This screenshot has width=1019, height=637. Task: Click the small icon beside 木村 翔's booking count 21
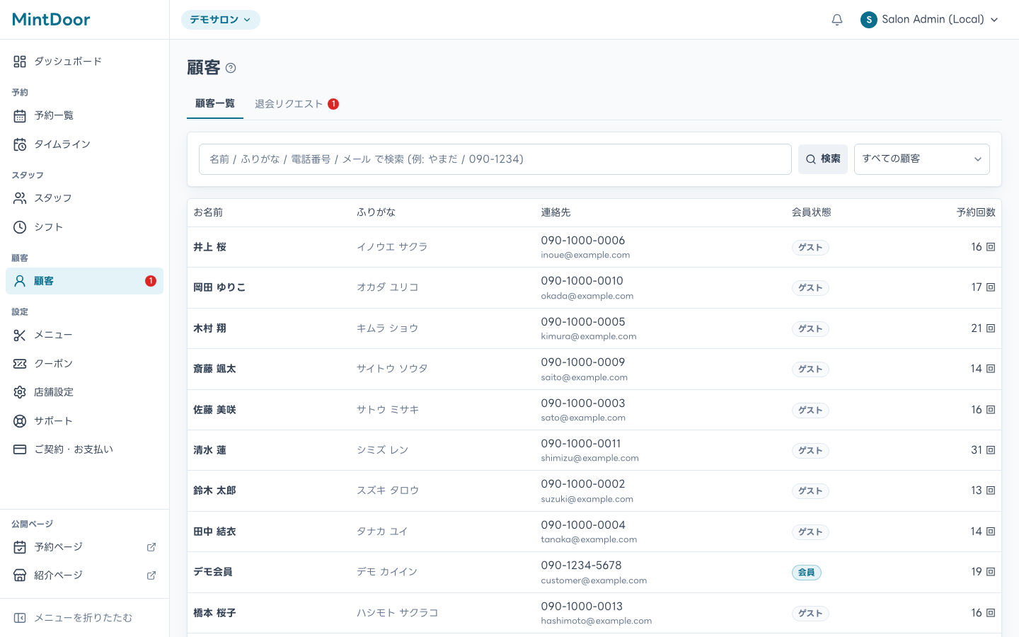(x=991, y=328)
